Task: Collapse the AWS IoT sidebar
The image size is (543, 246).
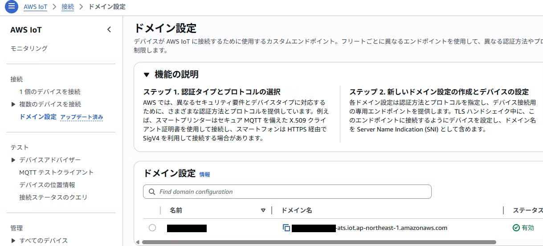Action: pos(109,30)
